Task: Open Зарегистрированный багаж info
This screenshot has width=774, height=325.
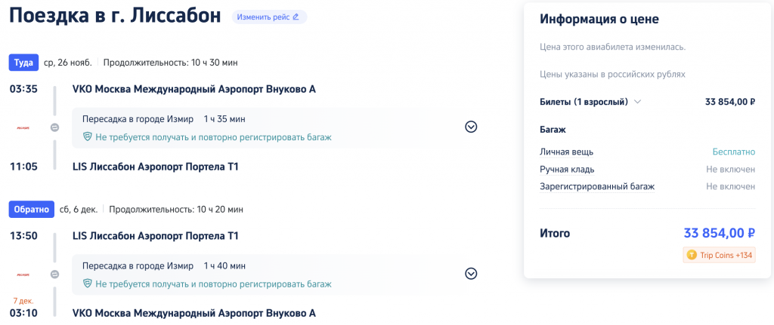Action: (596, 186)
